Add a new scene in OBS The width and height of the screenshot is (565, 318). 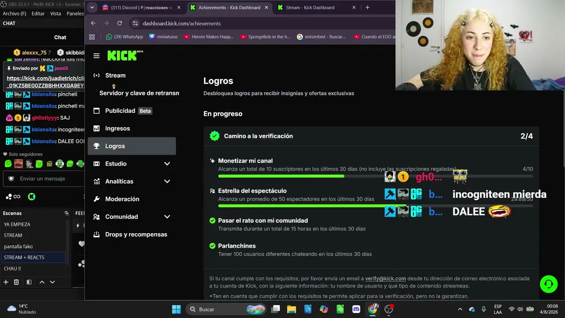6,282
